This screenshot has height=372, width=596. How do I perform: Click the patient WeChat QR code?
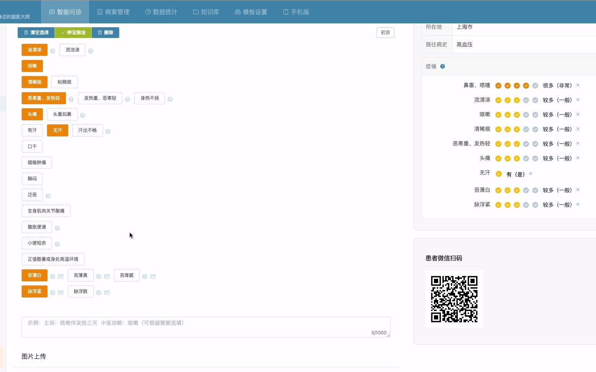(454, 299)
